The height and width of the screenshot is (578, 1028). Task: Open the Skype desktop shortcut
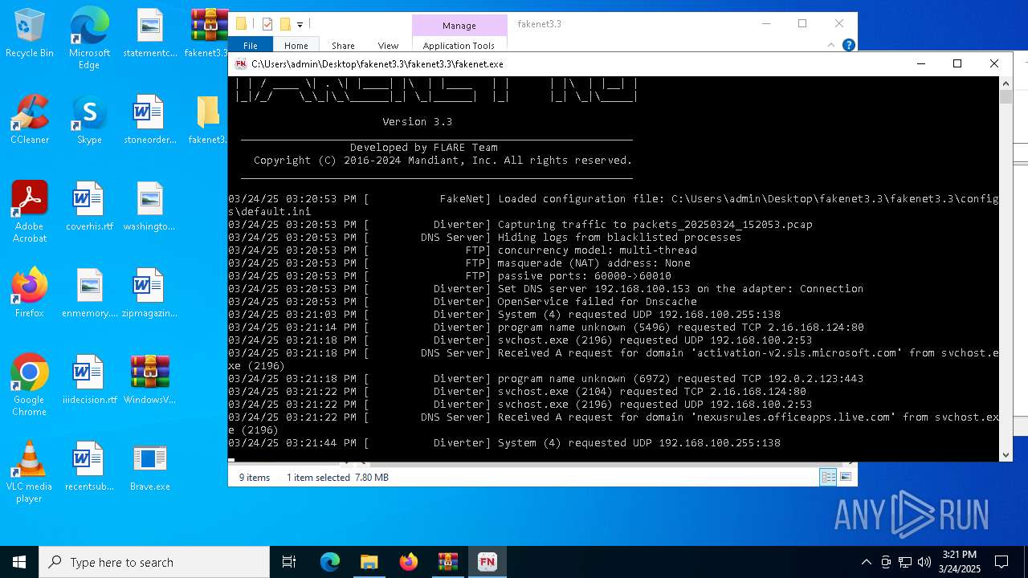(x=89, y=120)
